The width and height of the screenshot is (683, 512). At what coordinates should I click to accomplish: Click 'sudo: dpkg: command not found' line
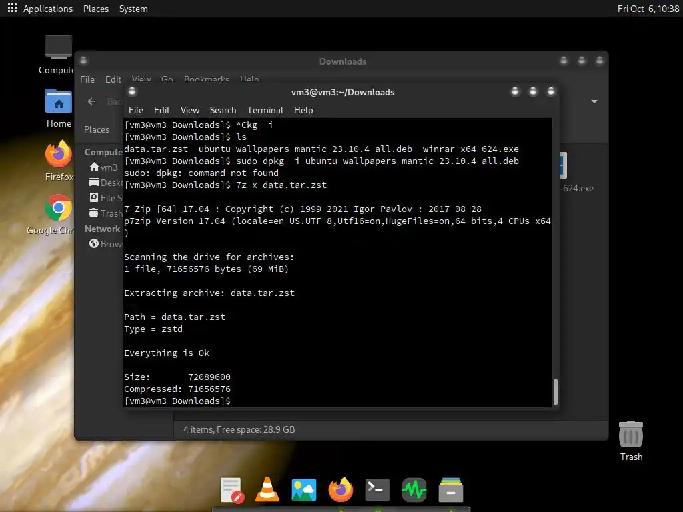point(201,173)
